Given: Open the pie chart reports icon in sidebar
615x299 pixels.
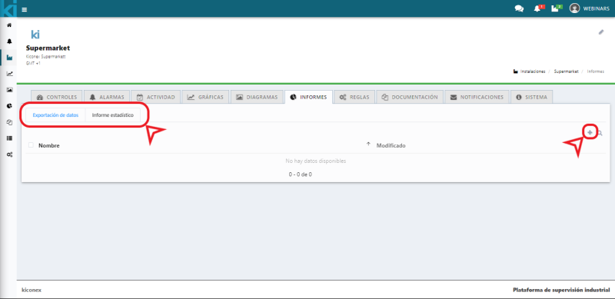Looking at the screenshot, I should [9, 106].
